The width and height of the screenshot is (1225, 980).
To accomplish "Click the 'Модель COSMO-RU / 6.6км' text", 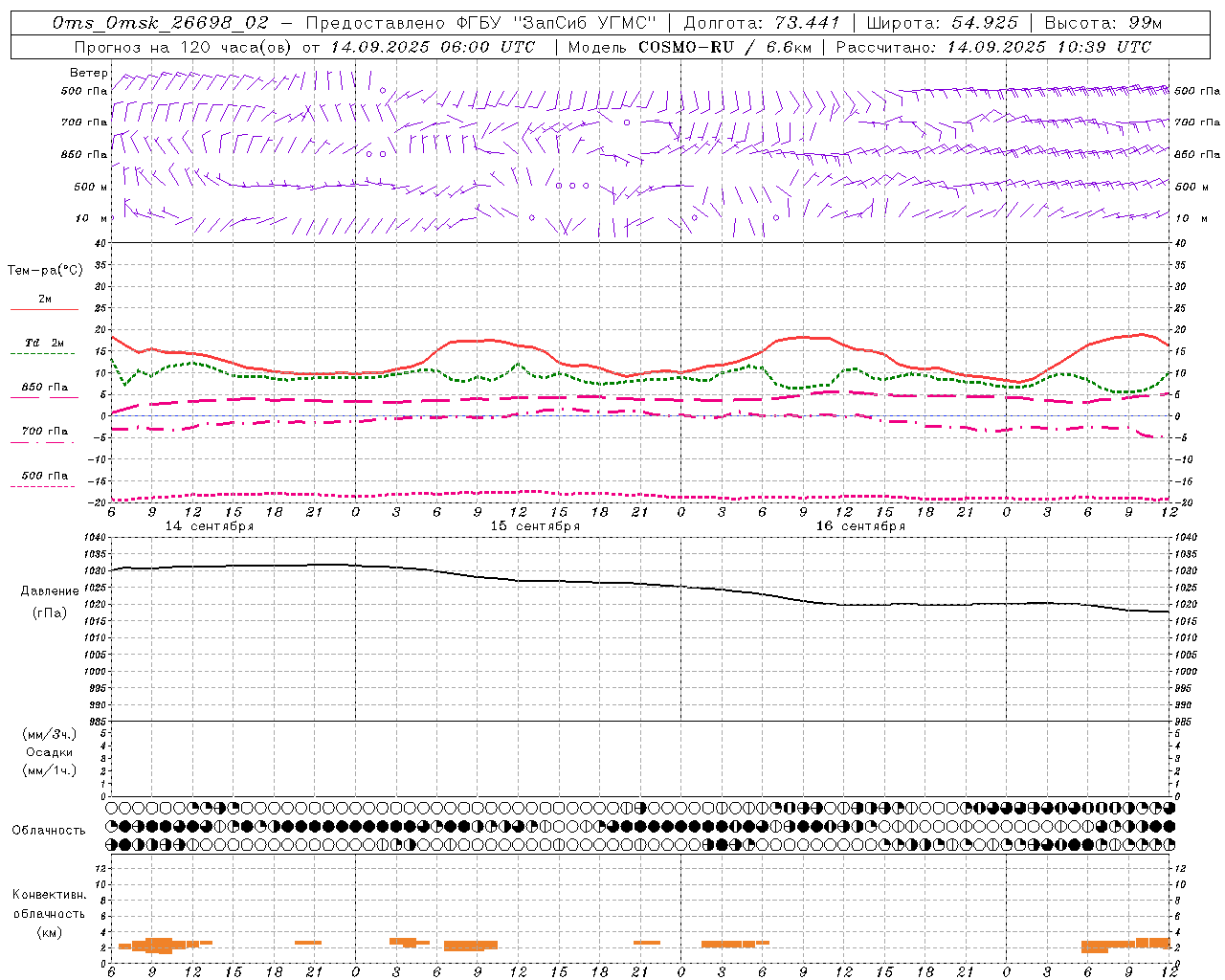I will click(x=690, y=47).
